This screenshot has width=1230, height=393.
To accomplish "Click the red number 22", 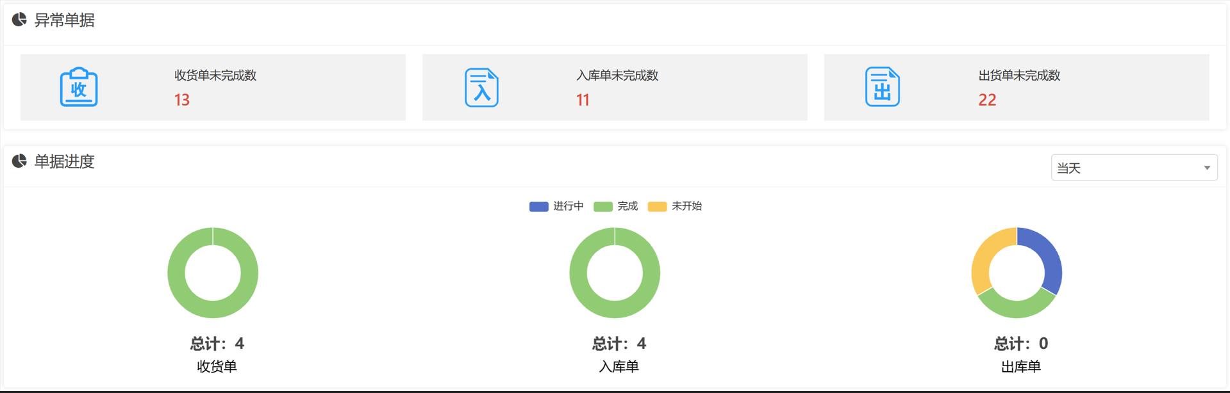I will (987, 100).
